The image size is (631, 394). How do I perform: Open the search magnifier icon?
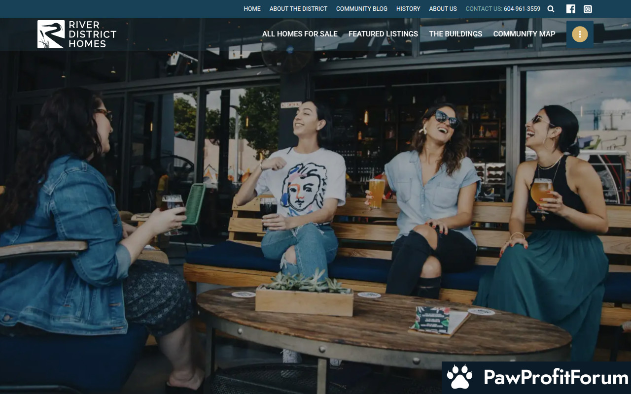tap(551, 9)
